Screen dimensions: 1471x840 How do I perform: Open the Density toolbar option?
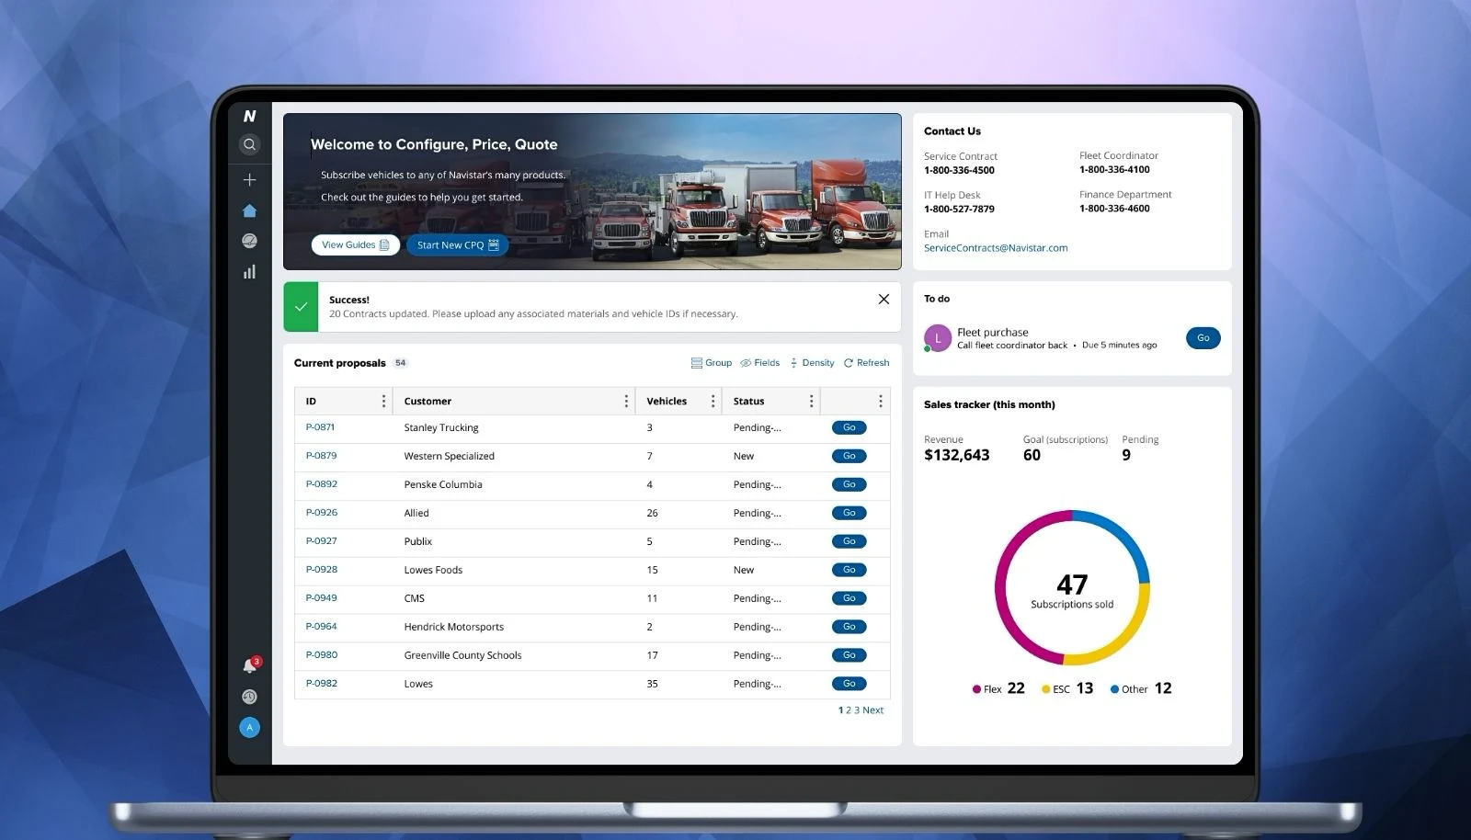tap(812, 363)
